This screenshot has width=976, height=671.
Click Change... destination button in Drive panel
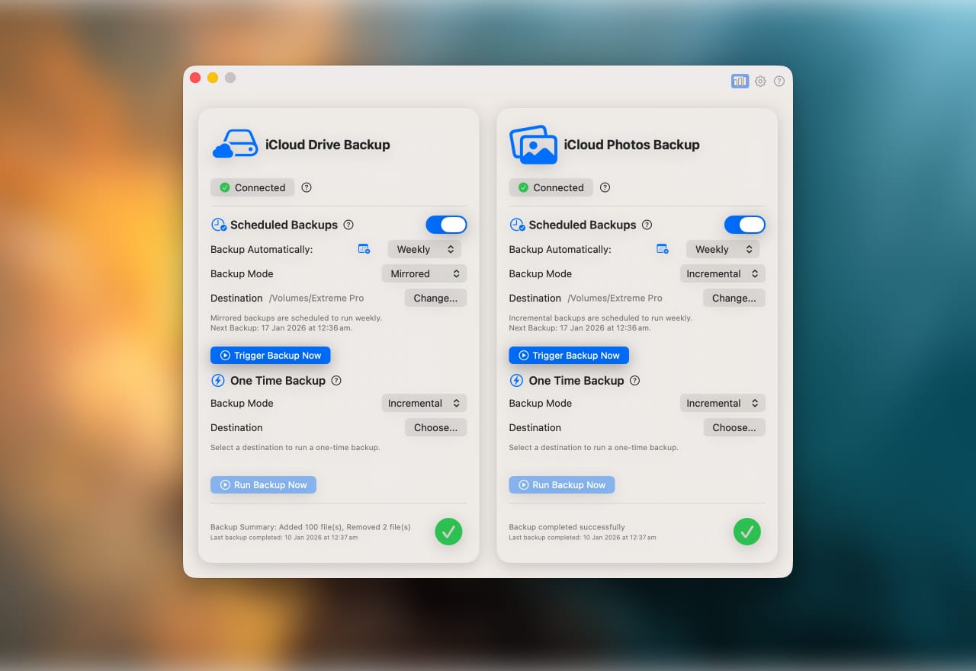tap(435, 298)
